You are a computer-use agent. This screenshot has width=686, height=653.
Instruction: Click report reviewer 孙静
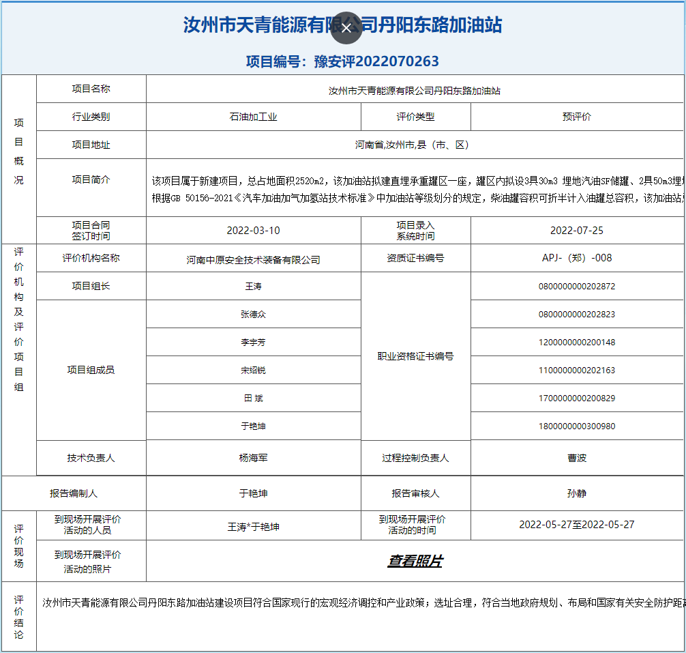click(577, 493)
